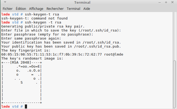
Task: Open the Rechercher menu
Action: 55,9
